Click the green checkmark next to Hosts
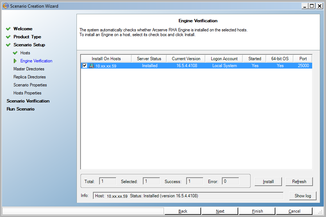The image size is (326, 217). tap(15, 53)
